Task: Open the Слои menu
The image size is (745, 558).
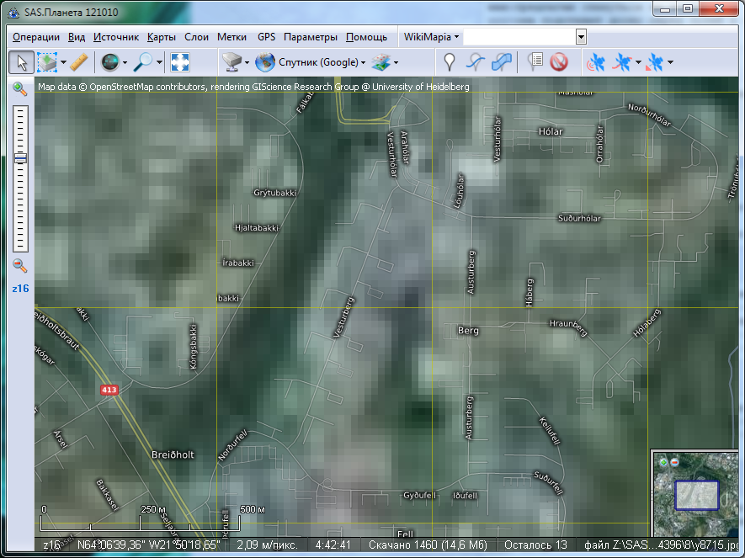Action: pyautogui.click(x=197, y=37)
